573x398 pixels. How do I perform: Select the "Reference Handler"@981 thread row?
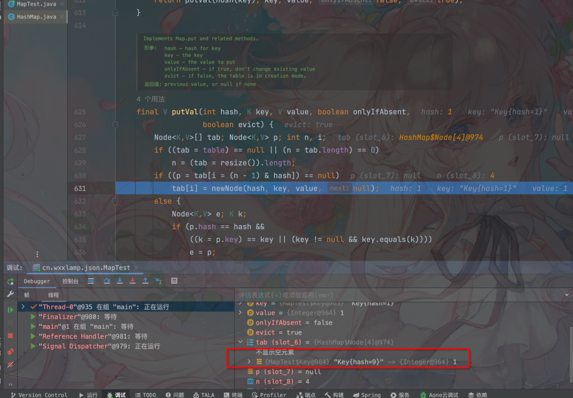[x=125, y=336]
